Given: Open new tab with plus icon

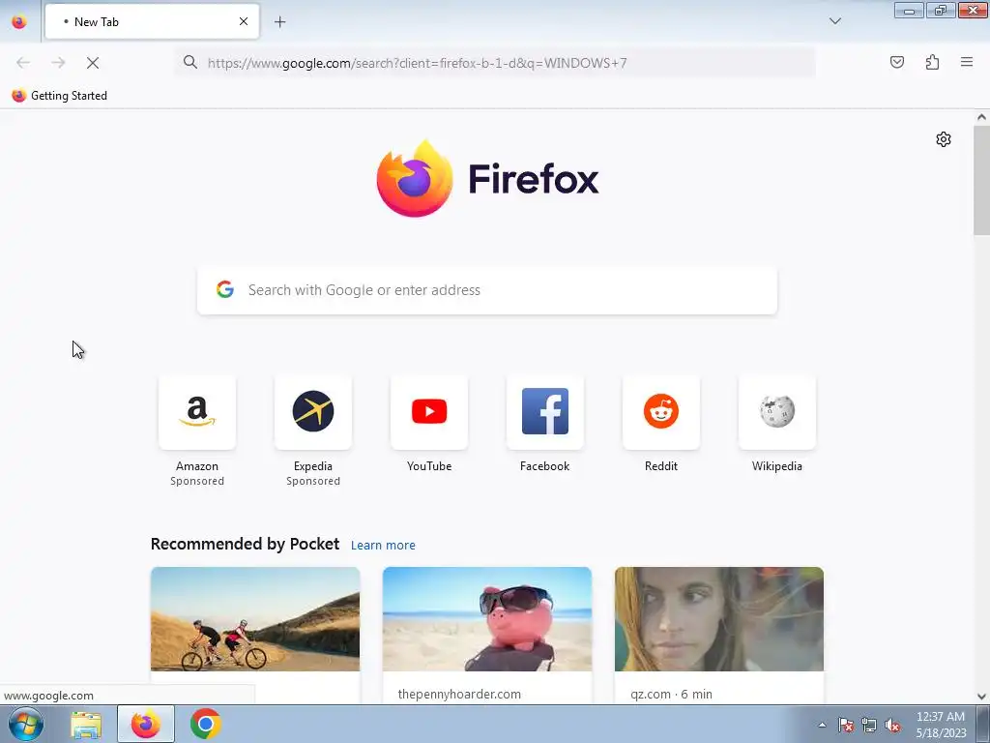Looking at the screenshot, I should coord(279,22).
